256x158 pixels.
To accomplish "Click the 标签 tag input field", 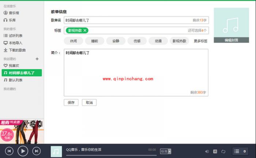I will point(136,30).
